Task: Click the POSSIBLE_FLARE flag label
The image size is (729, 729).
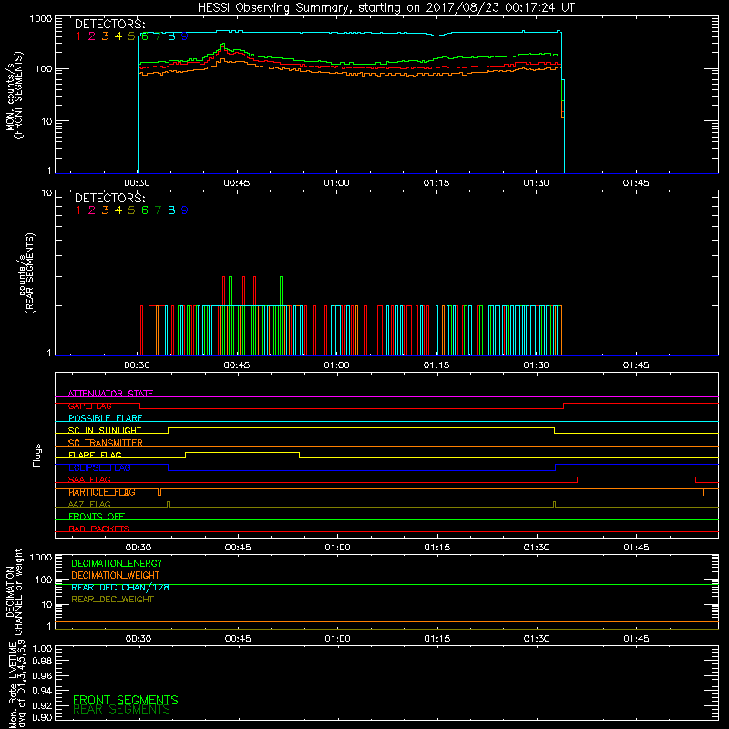Action: coord(105,418)
